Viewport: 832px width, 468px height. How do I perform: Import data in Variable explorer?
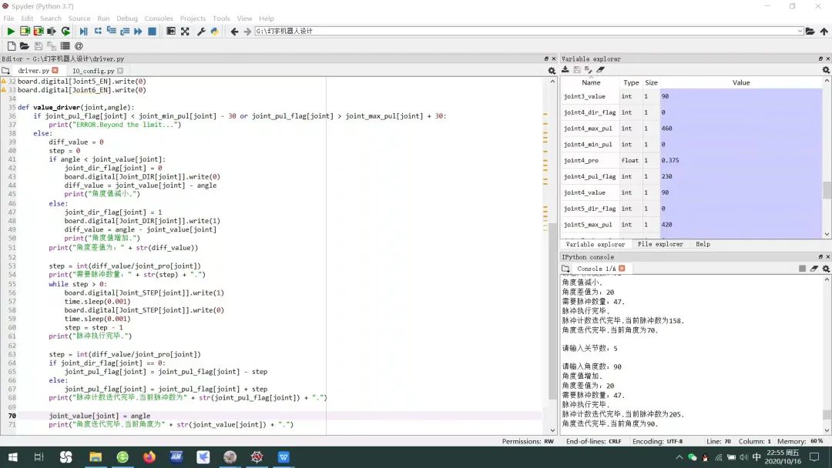coord(565,69)
